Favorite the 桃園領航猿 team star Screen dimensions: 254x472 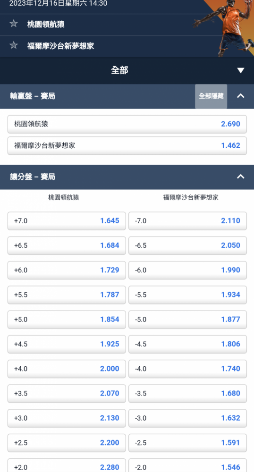coord(14,24)
